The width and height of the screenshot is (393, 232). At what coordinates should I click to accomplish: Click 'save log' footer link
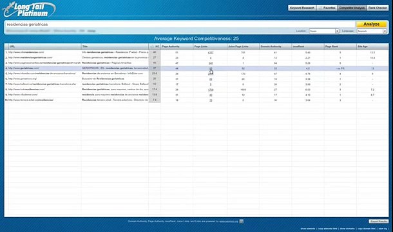pos(383,229)
